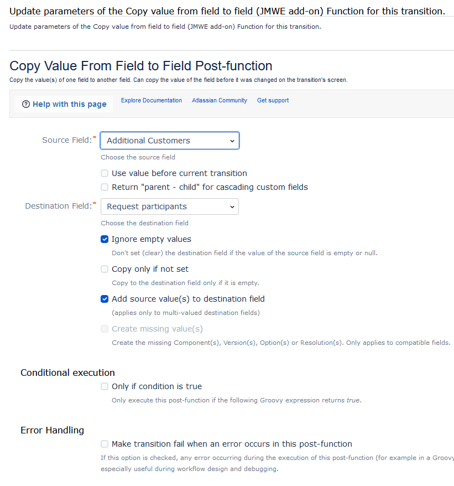Image resolution: width=454 pixels, height=486 pixels.
Task: Check Make transition fail when an error occurs
Action: [x=105, y=444]
